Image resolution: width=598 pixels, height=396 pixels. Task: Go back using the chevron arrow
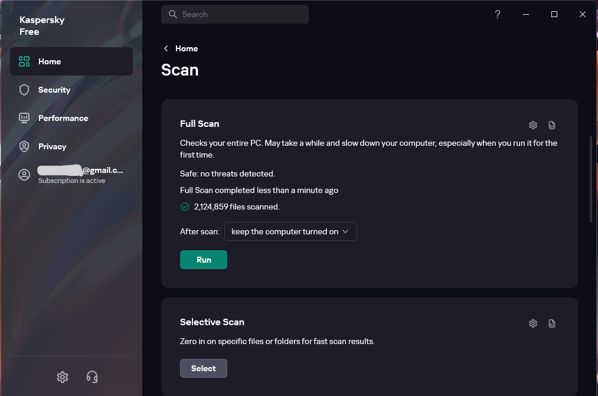[166, 48]
